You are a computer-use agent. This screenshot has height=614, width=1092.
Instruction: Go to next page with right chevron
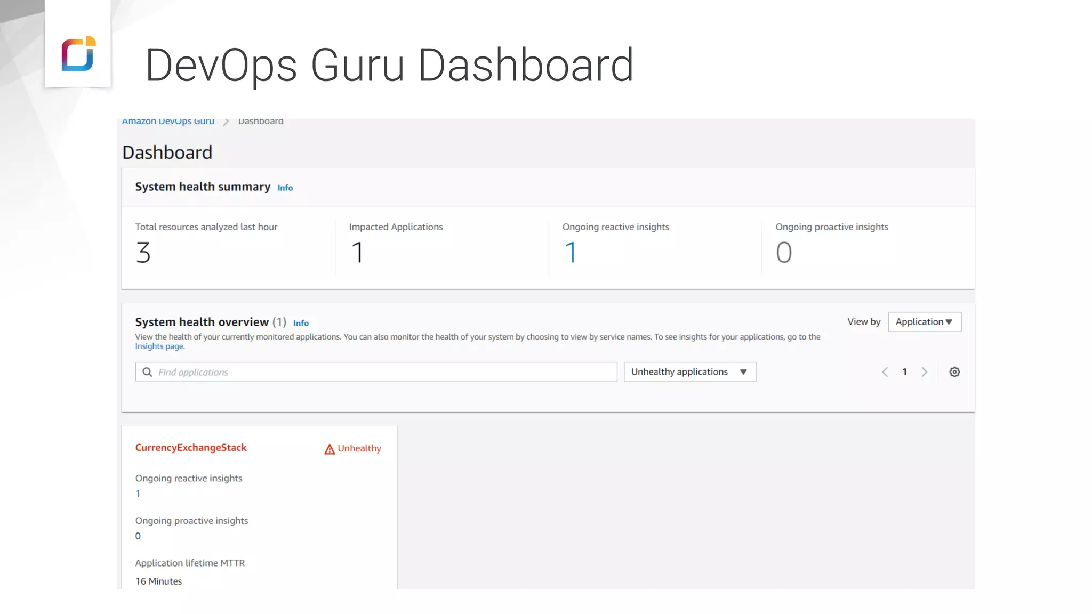tap(925, 372)
